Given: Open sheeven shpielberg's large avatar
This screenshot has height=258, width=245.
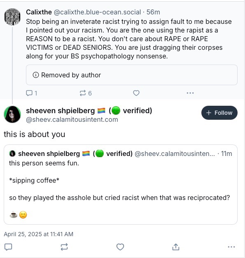Looking at the screenshot, I should [x=12, y=114].
